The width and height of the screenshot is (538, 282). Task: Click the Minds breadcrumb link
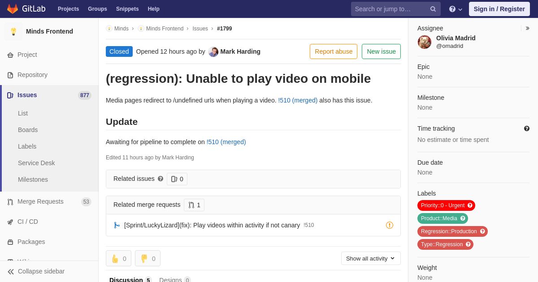[x=121, y=29]
